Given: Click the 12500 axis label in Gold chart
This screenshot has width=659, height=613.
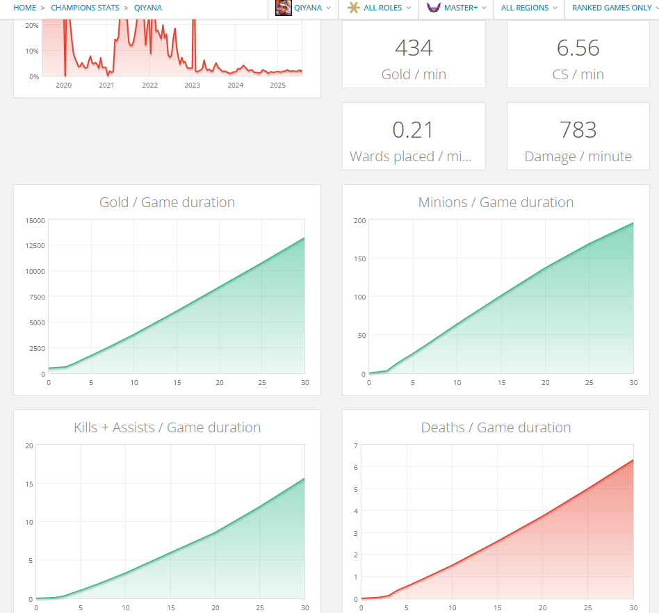Looking at the screenshot, I should pyautogui.click(x=35, y=246).
